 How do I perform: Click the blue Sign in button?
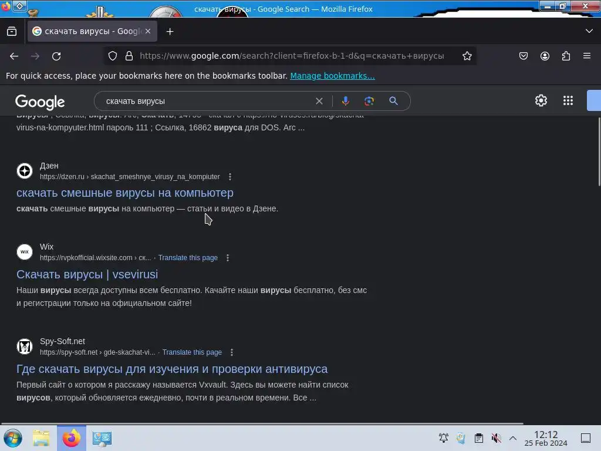[594, 100]
